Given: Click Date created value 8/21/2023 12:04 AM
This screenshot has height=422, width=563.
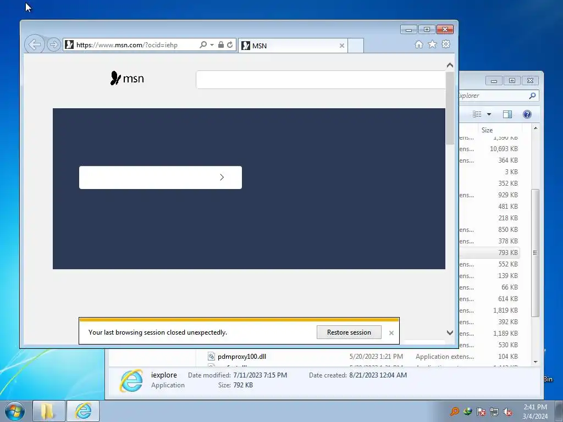Looking at the screenshot, I should [x=378, y=375].
